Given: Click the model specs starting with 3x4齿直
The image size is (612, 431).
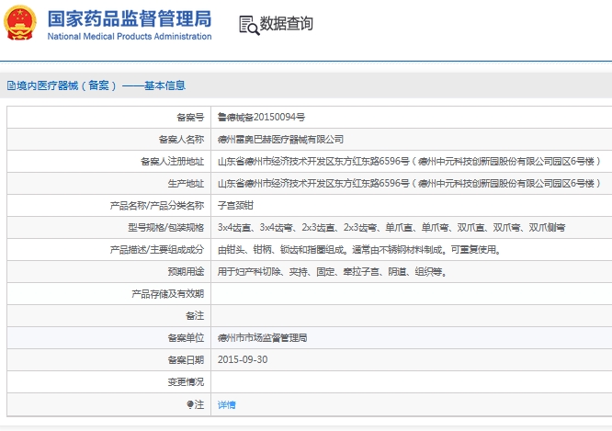Looking at the screenshot, I should click(391, 228).
